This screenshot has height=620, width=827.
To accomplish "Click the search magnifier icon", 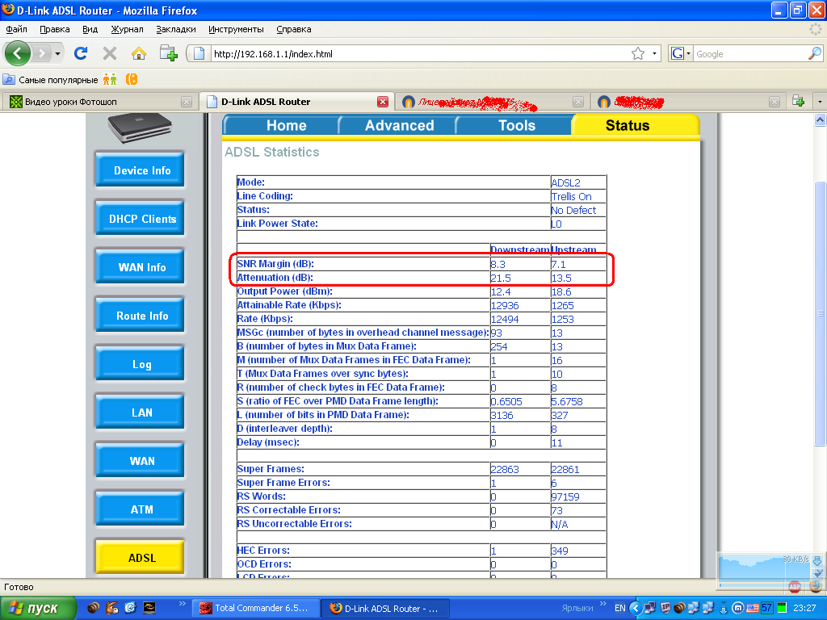I will click(815, 54).
